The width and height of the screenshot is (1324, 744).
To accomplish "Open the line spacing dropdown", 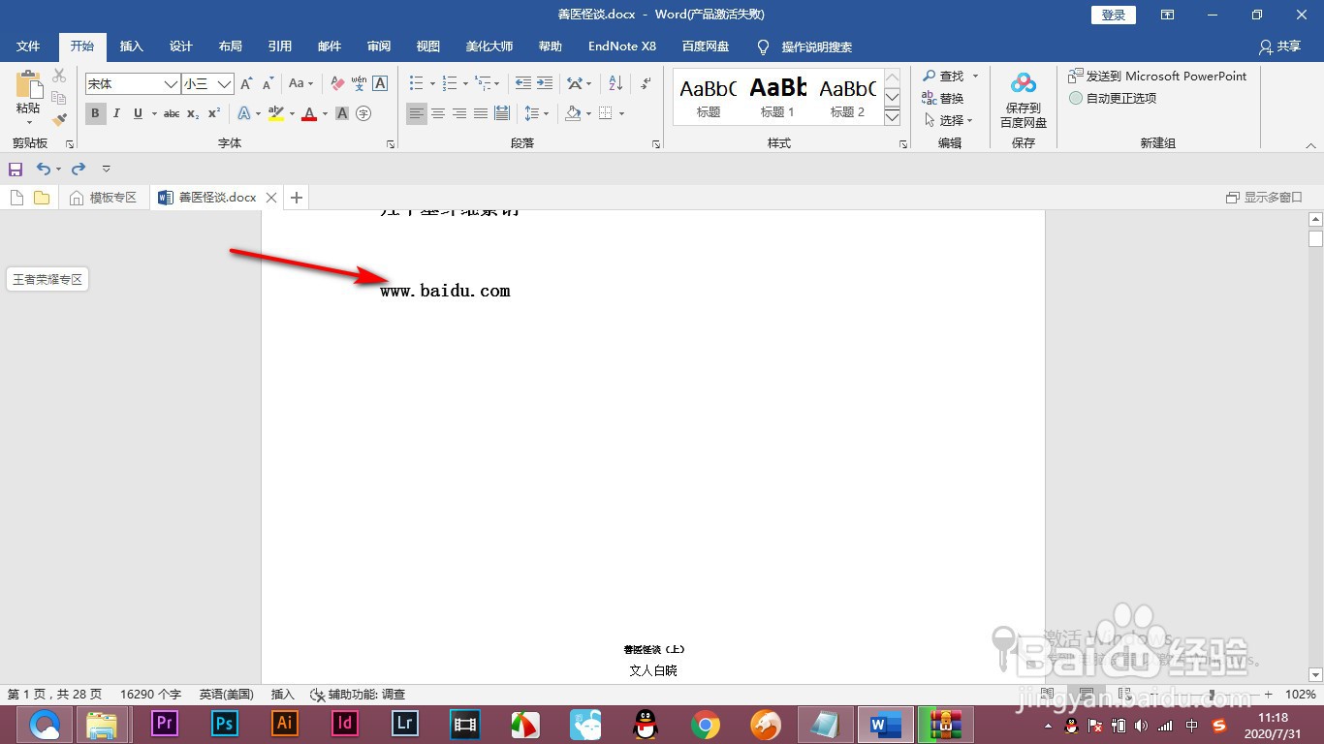I will [x=536, y=113].
